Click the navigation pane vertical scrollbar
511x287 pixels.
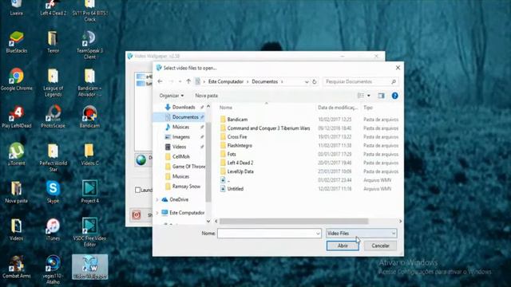pyautogui.click(x=208, y=163)
